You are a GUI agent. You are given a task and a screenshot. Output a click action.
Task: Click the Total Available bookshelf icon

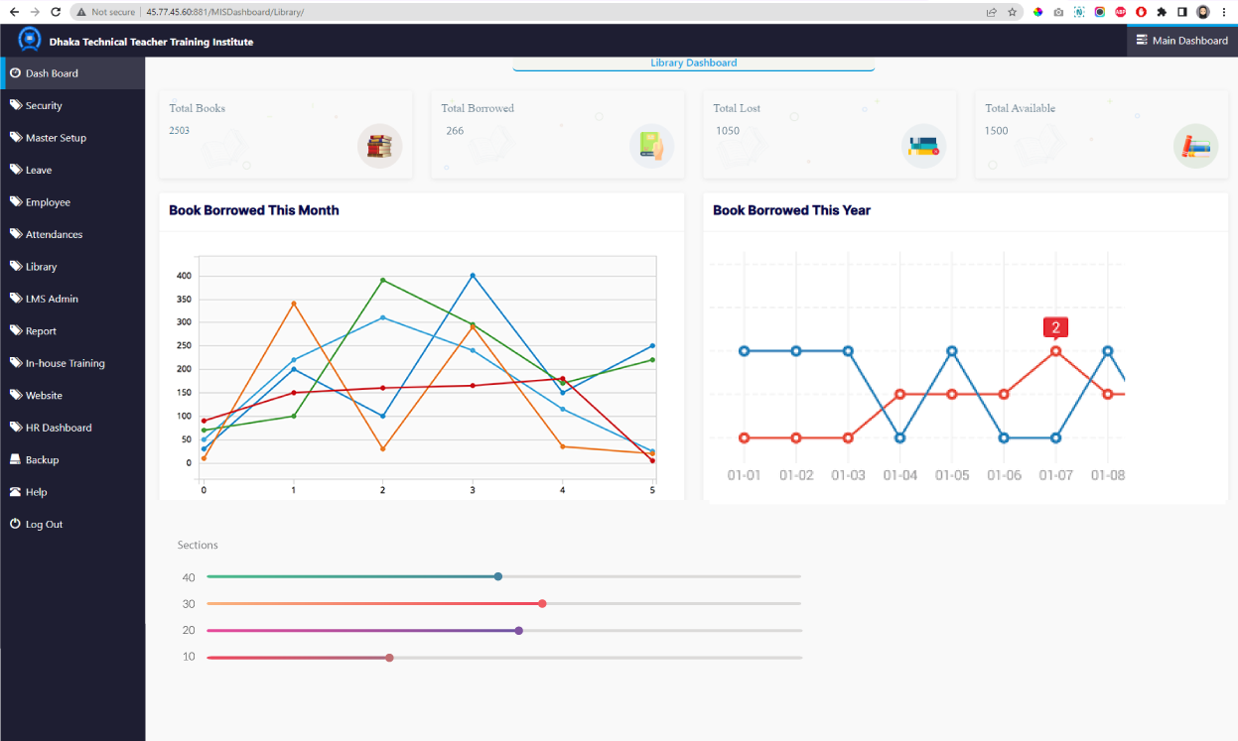tap(1195, 146)
